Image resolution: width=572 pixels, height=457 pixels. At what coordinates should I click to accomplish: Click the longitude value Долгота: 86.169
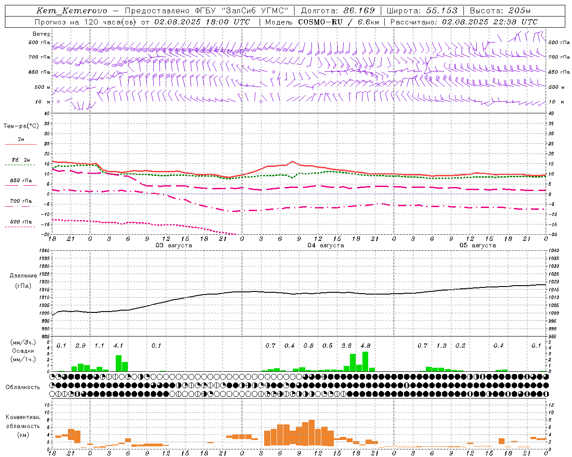coord(338,11)
